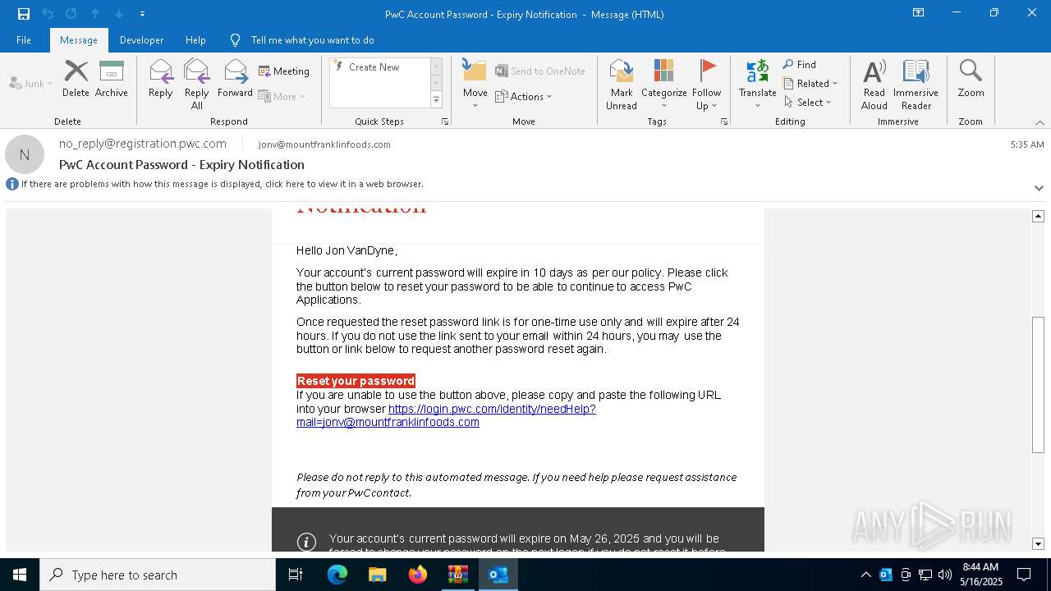Open File Explorer from the taskbar
1051x591 pixels.
377,575
